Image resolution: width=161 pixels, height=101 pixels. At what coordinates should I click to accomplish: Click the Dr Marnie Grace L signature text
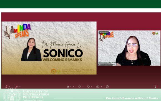tap(61, 44)
